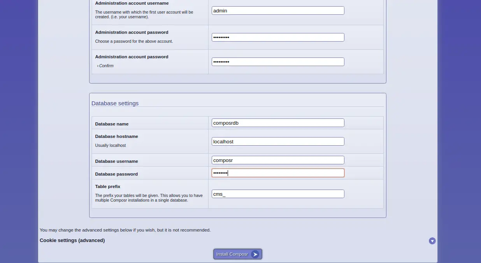Click the 'Choose a password for the above account' text

(134, 41)
